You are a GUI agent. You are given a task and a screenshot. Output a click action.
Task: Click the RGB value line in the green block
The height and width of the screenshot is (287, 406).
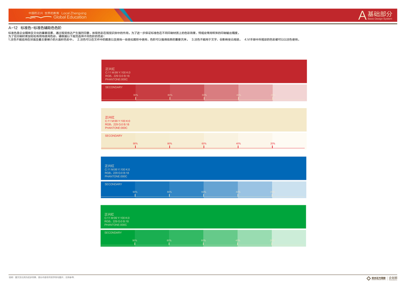coord(116,221)
